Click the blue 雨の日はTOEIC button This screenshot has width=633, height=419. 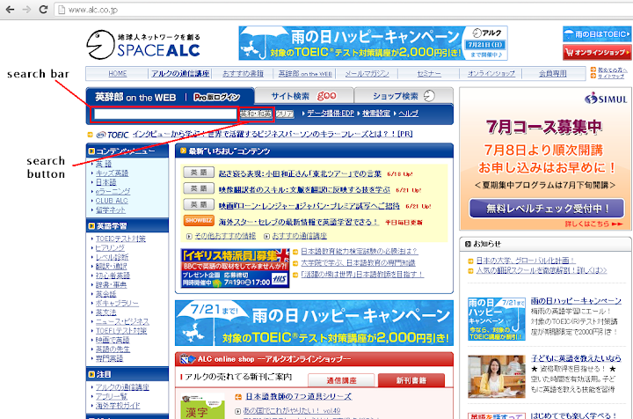(597, 34)
